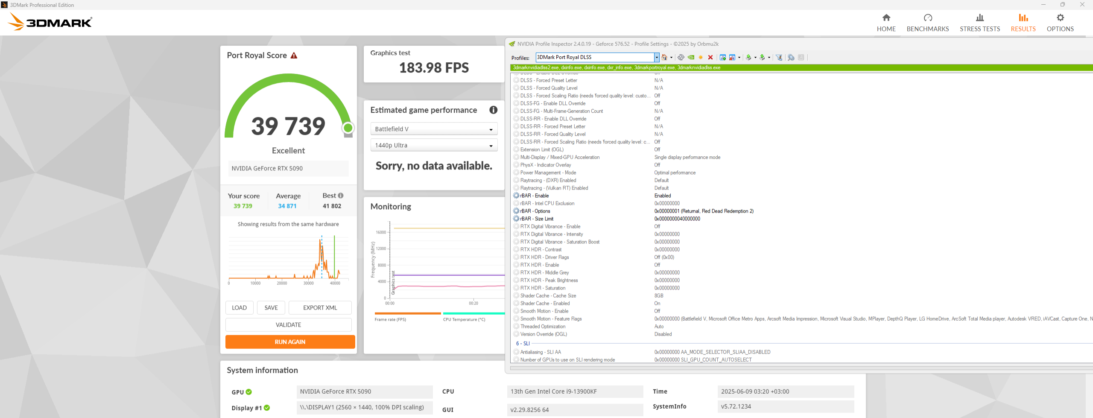The image size is (1093, 418).
Task: Expand the home icon dropdown arrow
Action: (671, 58)
